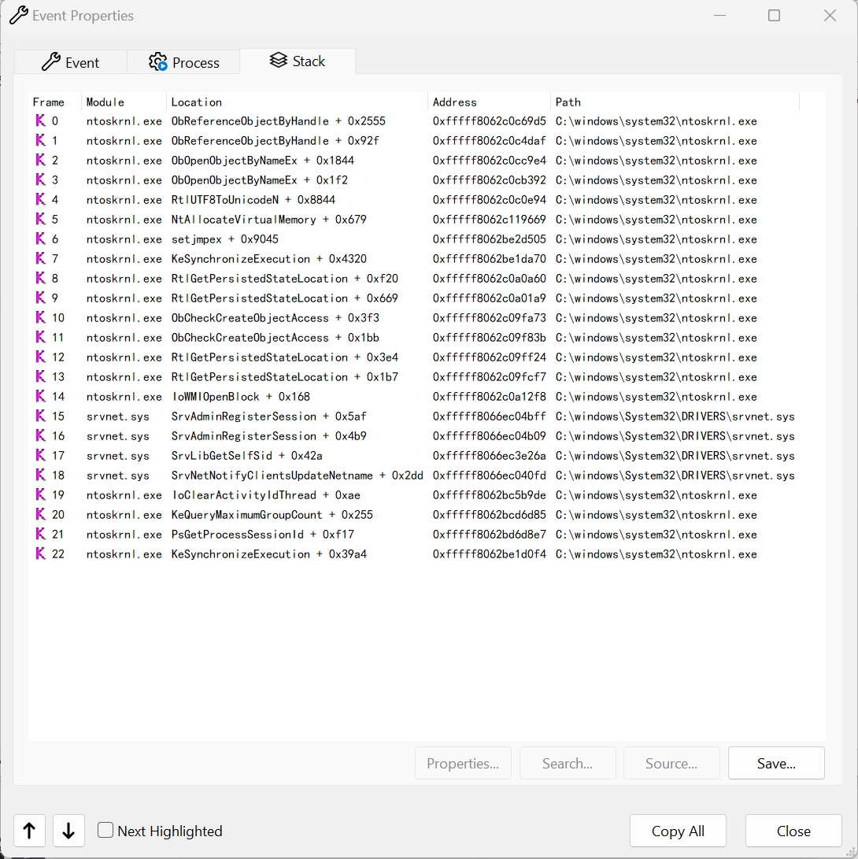The image size is (858, 859).
Task: Go to previous event with up arrow
Action: coord(30,831)
